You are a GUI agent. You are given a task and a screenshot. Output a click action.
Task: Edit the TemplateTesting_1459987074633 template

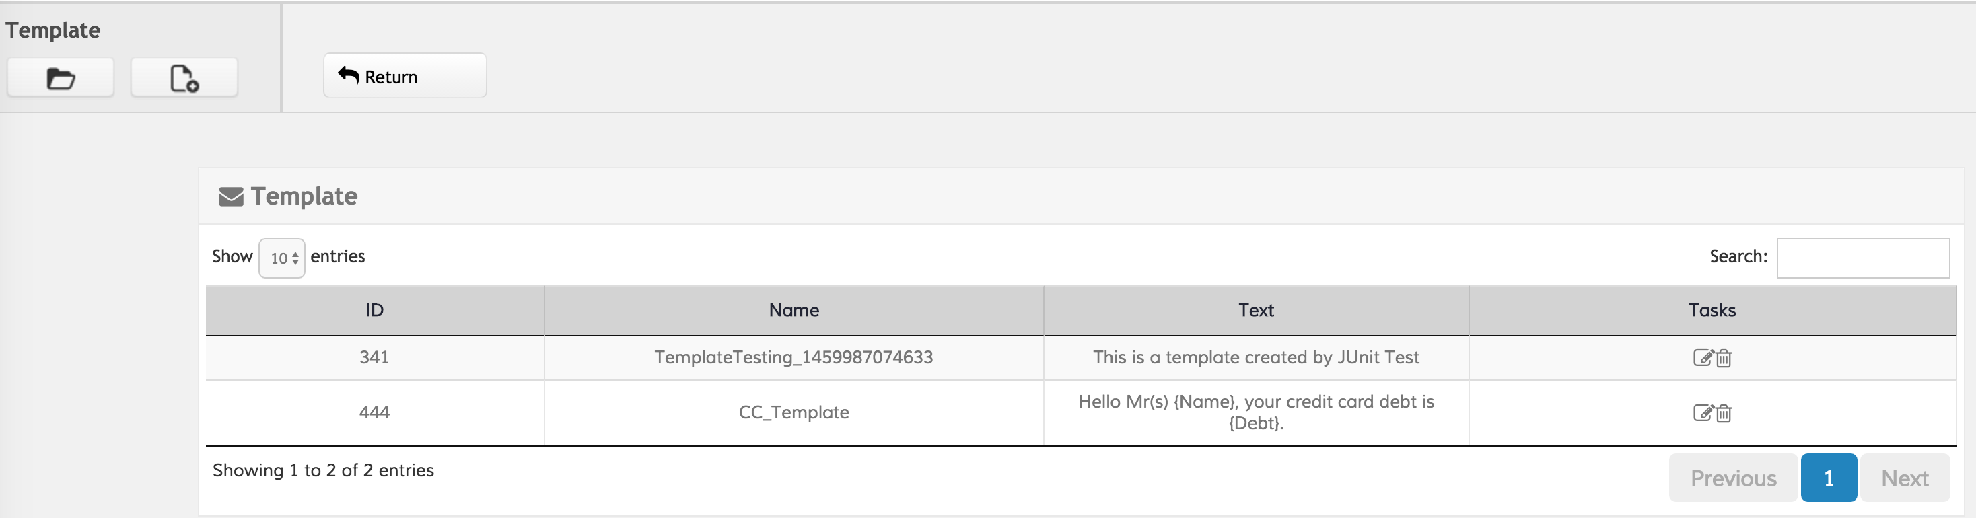click(1702, 358)
